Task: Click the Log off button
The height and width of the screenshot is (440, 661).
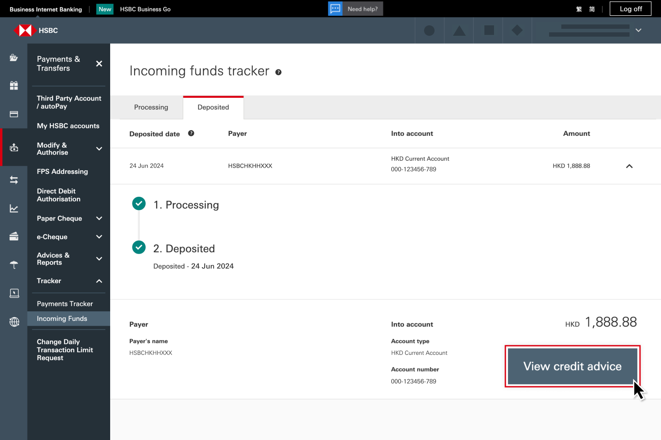Action: [x=630, y=9]
